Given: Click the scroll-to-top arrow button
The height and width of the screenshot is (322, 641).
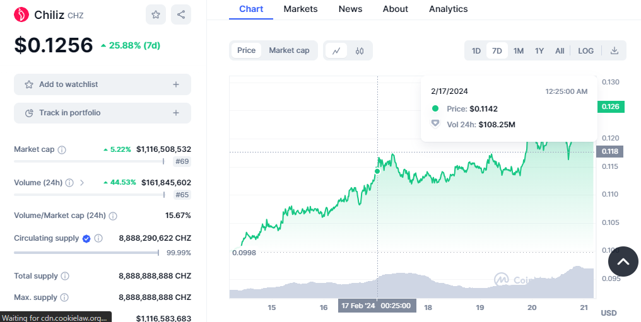Looking at the screenshot, I should click(623, 261).
